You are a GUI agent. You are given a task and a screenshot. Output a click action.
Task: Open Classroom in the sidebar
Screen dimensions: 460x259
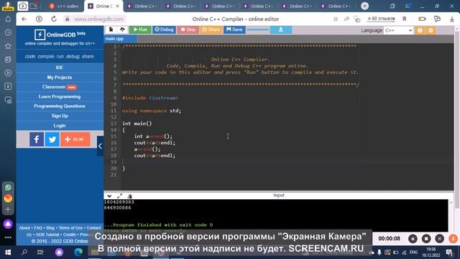point(60,87)
